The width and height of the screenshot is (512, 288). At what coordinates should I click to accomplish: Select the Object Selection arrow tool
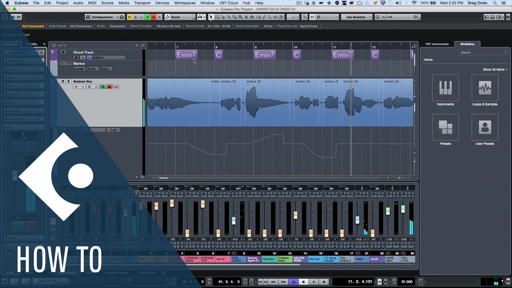pos(211,17)
